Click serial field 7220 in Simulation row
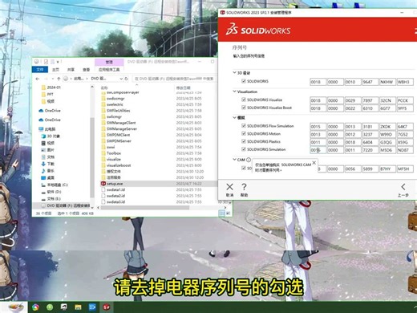The width and height of the screenshot is (417, 313). (370, 150)
